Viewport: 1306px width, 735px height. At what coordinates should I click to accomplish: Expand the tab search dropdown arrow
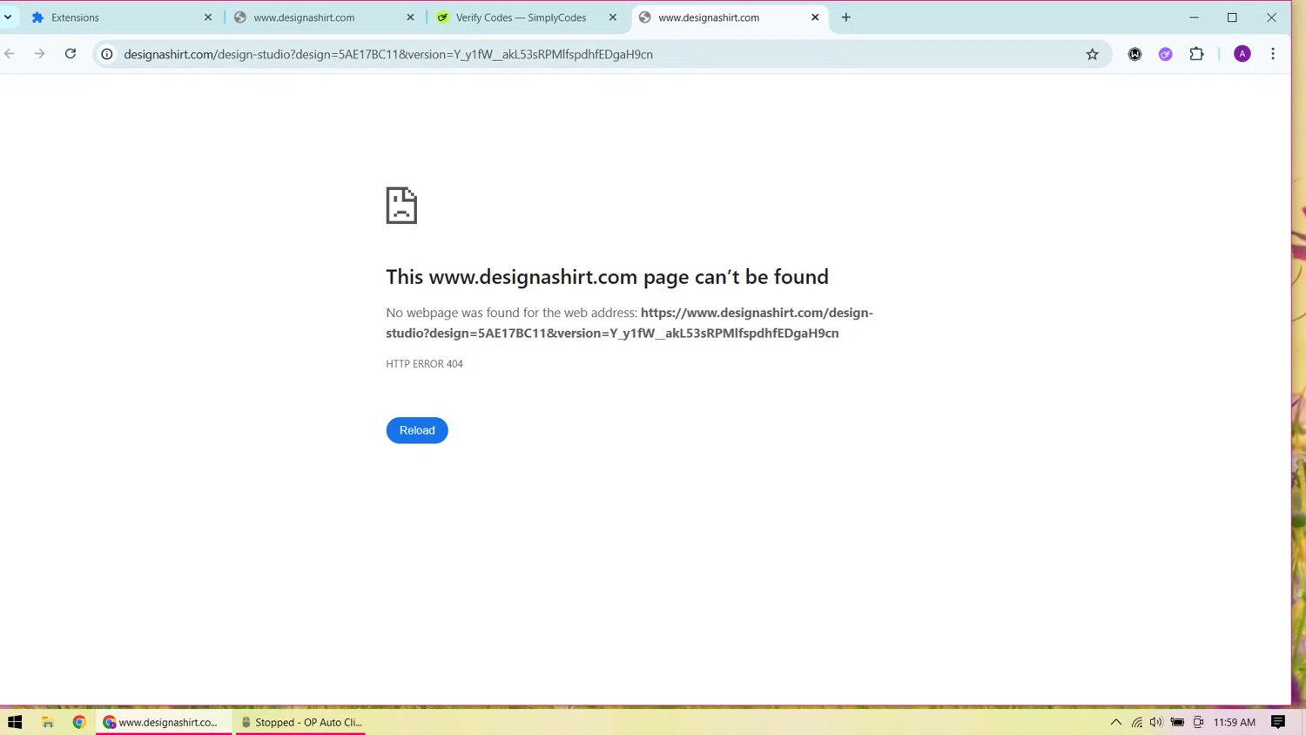[x=8, y=17]
